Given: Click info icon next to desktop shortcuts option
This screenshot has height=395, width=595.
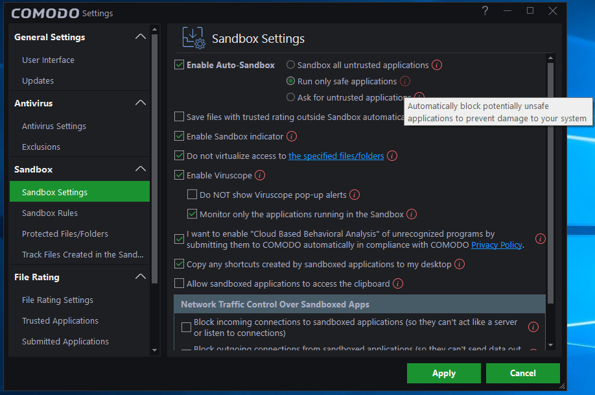Looking at the screenshot, I should coord(460,264).
